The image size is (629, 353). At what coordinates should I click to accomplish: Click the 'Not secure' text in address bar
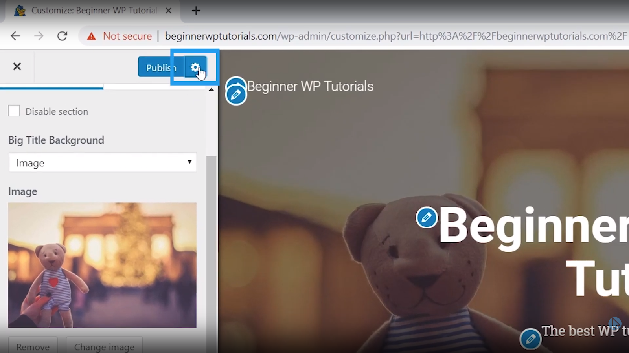coord(127,36)
